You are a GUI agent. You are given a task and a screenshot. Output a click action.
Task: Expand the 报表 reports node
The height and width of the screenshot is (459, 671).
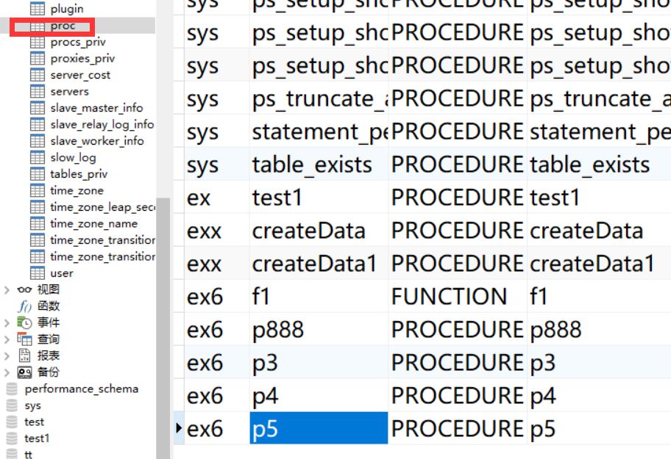(x=7, y=356)
